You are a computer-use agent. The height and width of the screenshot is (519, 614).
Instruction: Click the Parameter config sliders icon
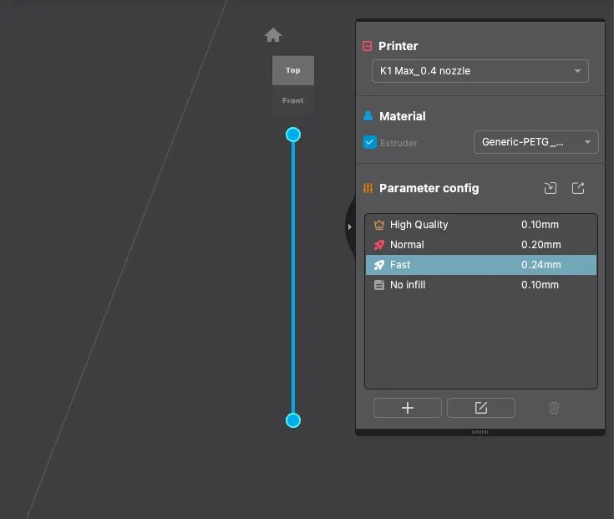coord(368,188)
